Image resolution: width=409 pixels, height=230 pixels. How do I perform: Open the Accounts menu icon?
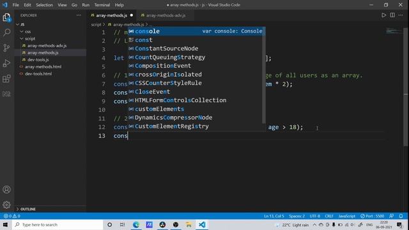(x=6, y=190)
